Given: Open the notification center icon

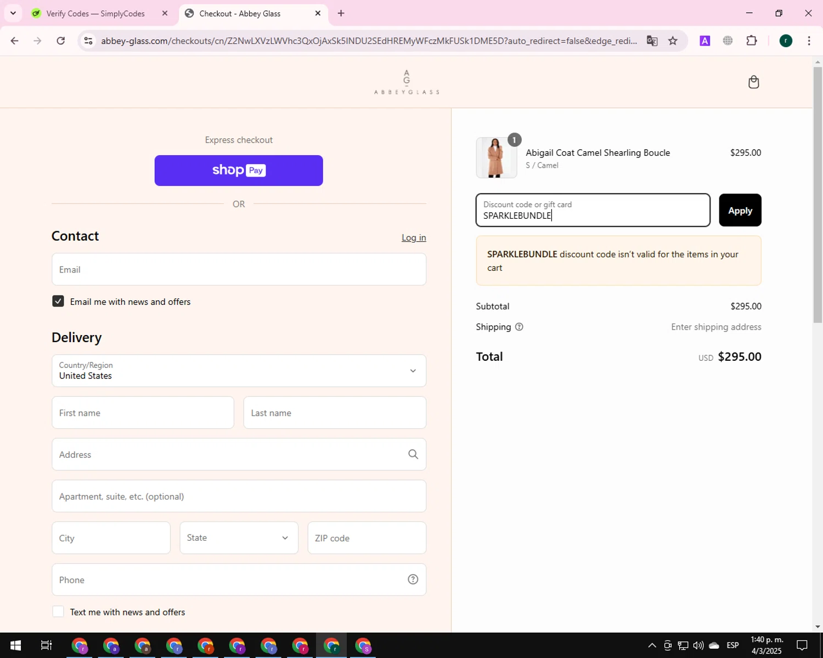Looking at the screenshot, I should 802,645.
